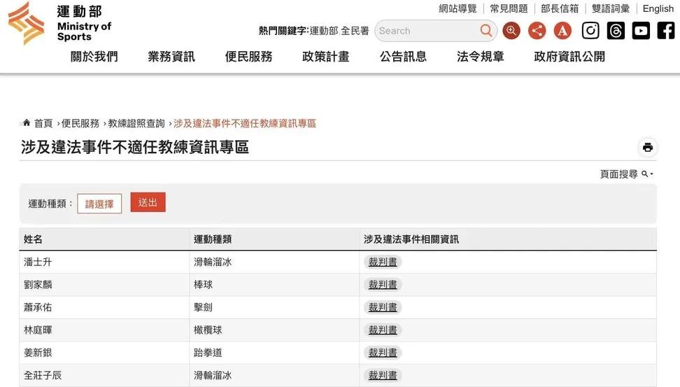This screenshot has height=387, width=680.
Task: Open the Instagram icon link
Action: click(x=590, y=30)
